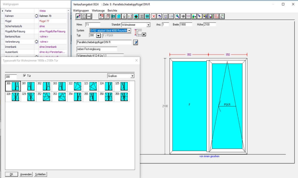This screenshot has height=178, width=298.
Task: Click the Anwenden button
Action: pos(26,174)
